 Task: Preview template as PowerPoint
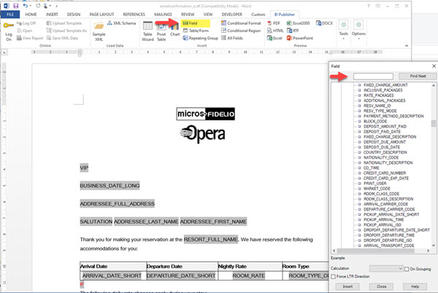click(300, 38)
